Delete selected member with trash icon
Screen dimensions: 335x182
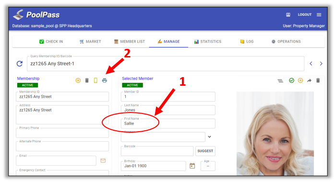pos(318,80)
